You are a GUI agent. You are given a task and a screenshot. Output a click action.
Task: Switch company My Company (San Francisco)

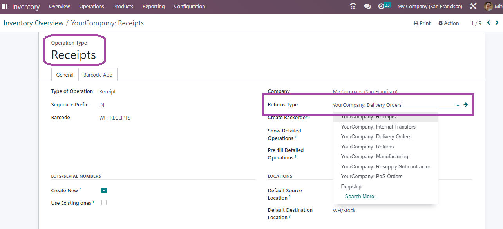click(430, 7)
